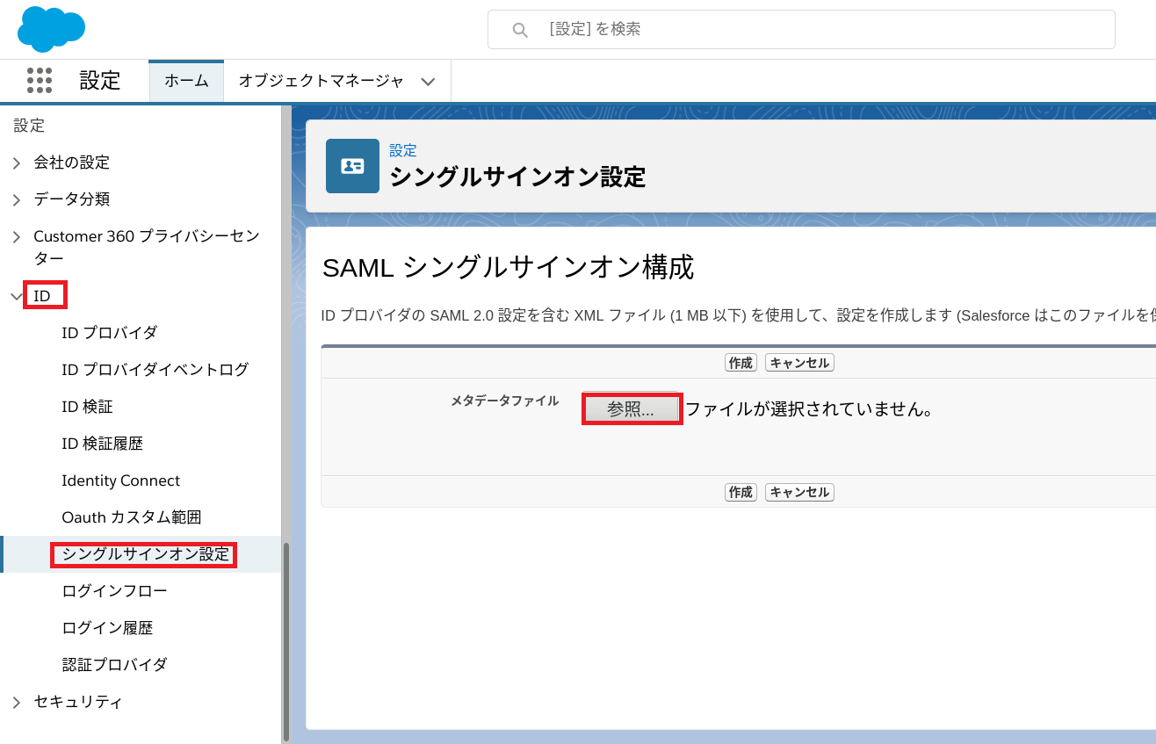The height and width of the screenshot is (744, 1156).
Task: Expand Customer 360 プライバシーセンター section
Action: click(x=17, y=236)
